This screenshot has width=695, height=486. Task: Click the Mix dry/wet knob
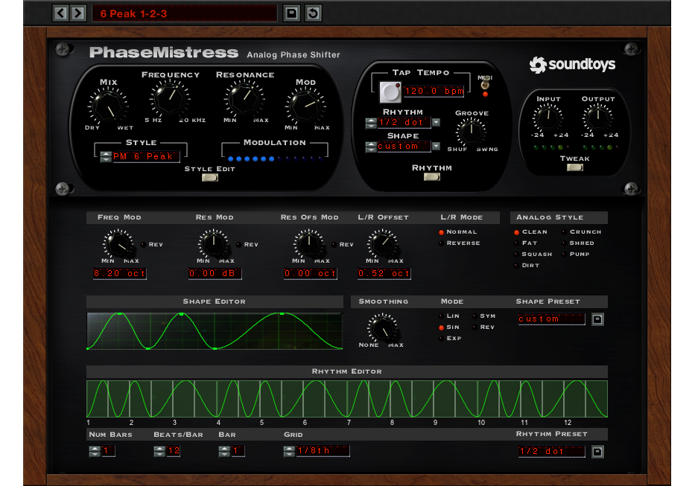tap(108, 106)
